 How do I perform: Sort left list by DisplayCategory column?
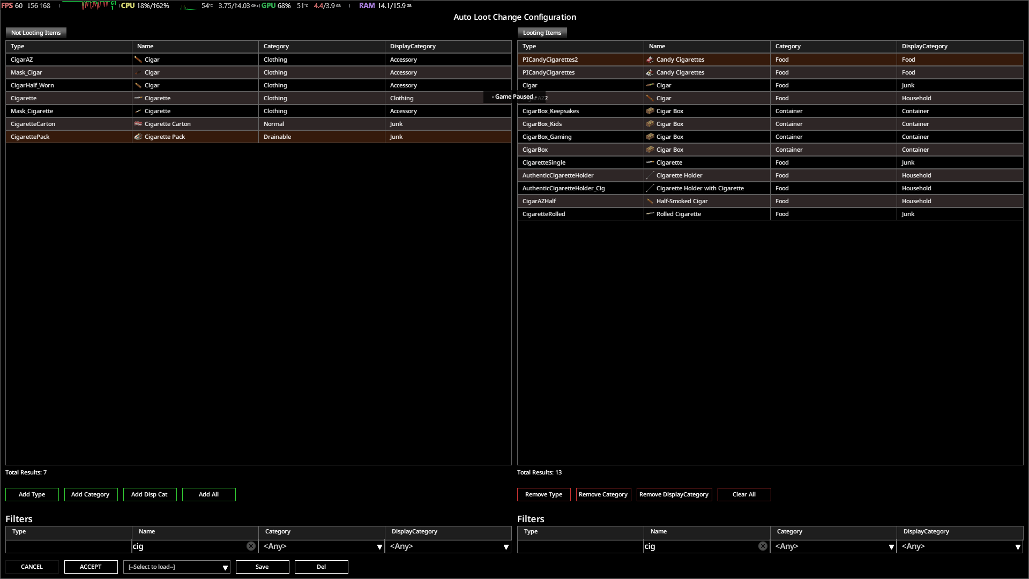[x=413, y=46]
